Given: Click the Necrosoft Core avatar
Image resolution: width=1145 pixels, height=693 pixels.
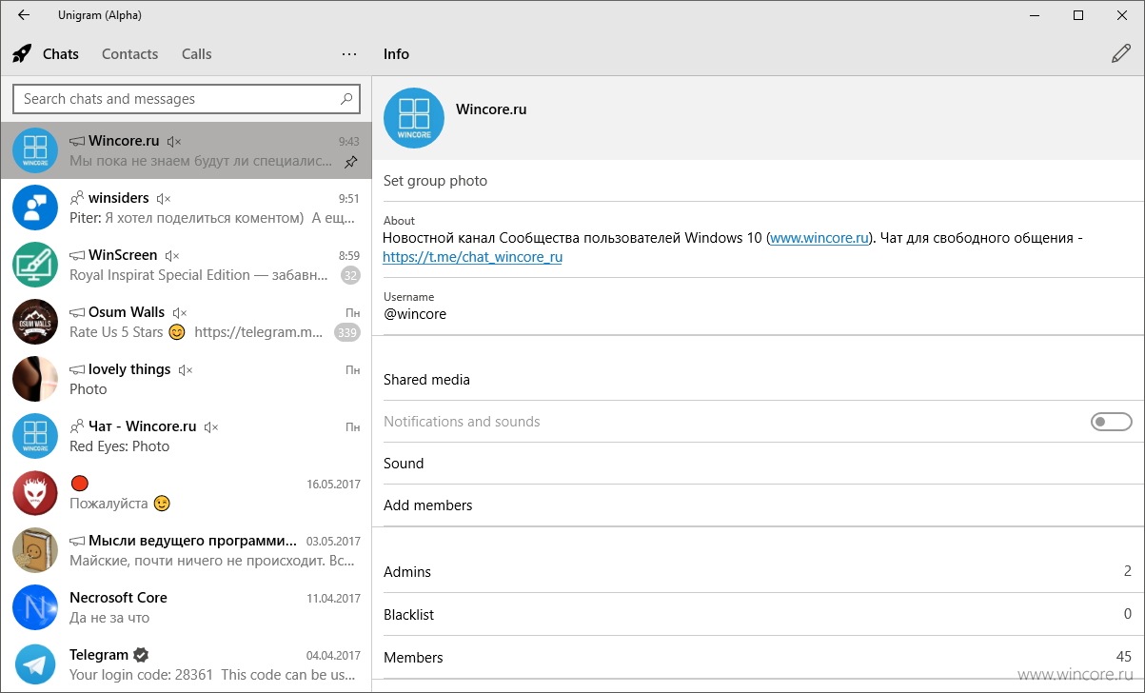Looking at the screenshot, I should tap(35, 607).
